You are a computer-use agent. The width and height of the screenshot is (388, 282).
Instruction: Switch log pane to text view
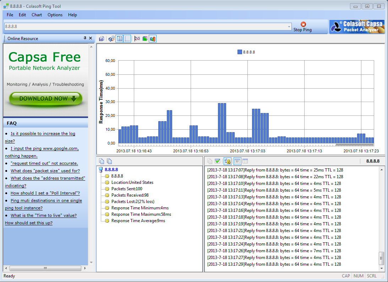[x=237, y=161]
